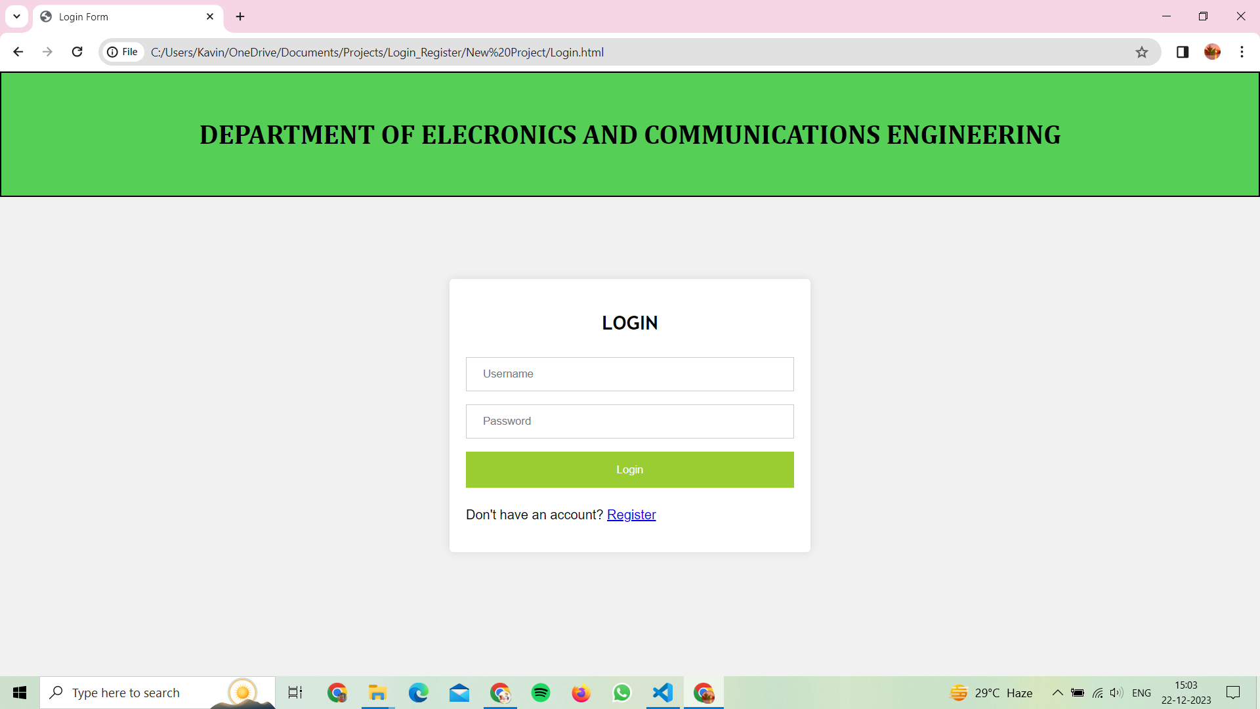The width and height of the screenshot is (1260, 709).
Task: Bookmark this page with star icon
Action: [1142, 52]
